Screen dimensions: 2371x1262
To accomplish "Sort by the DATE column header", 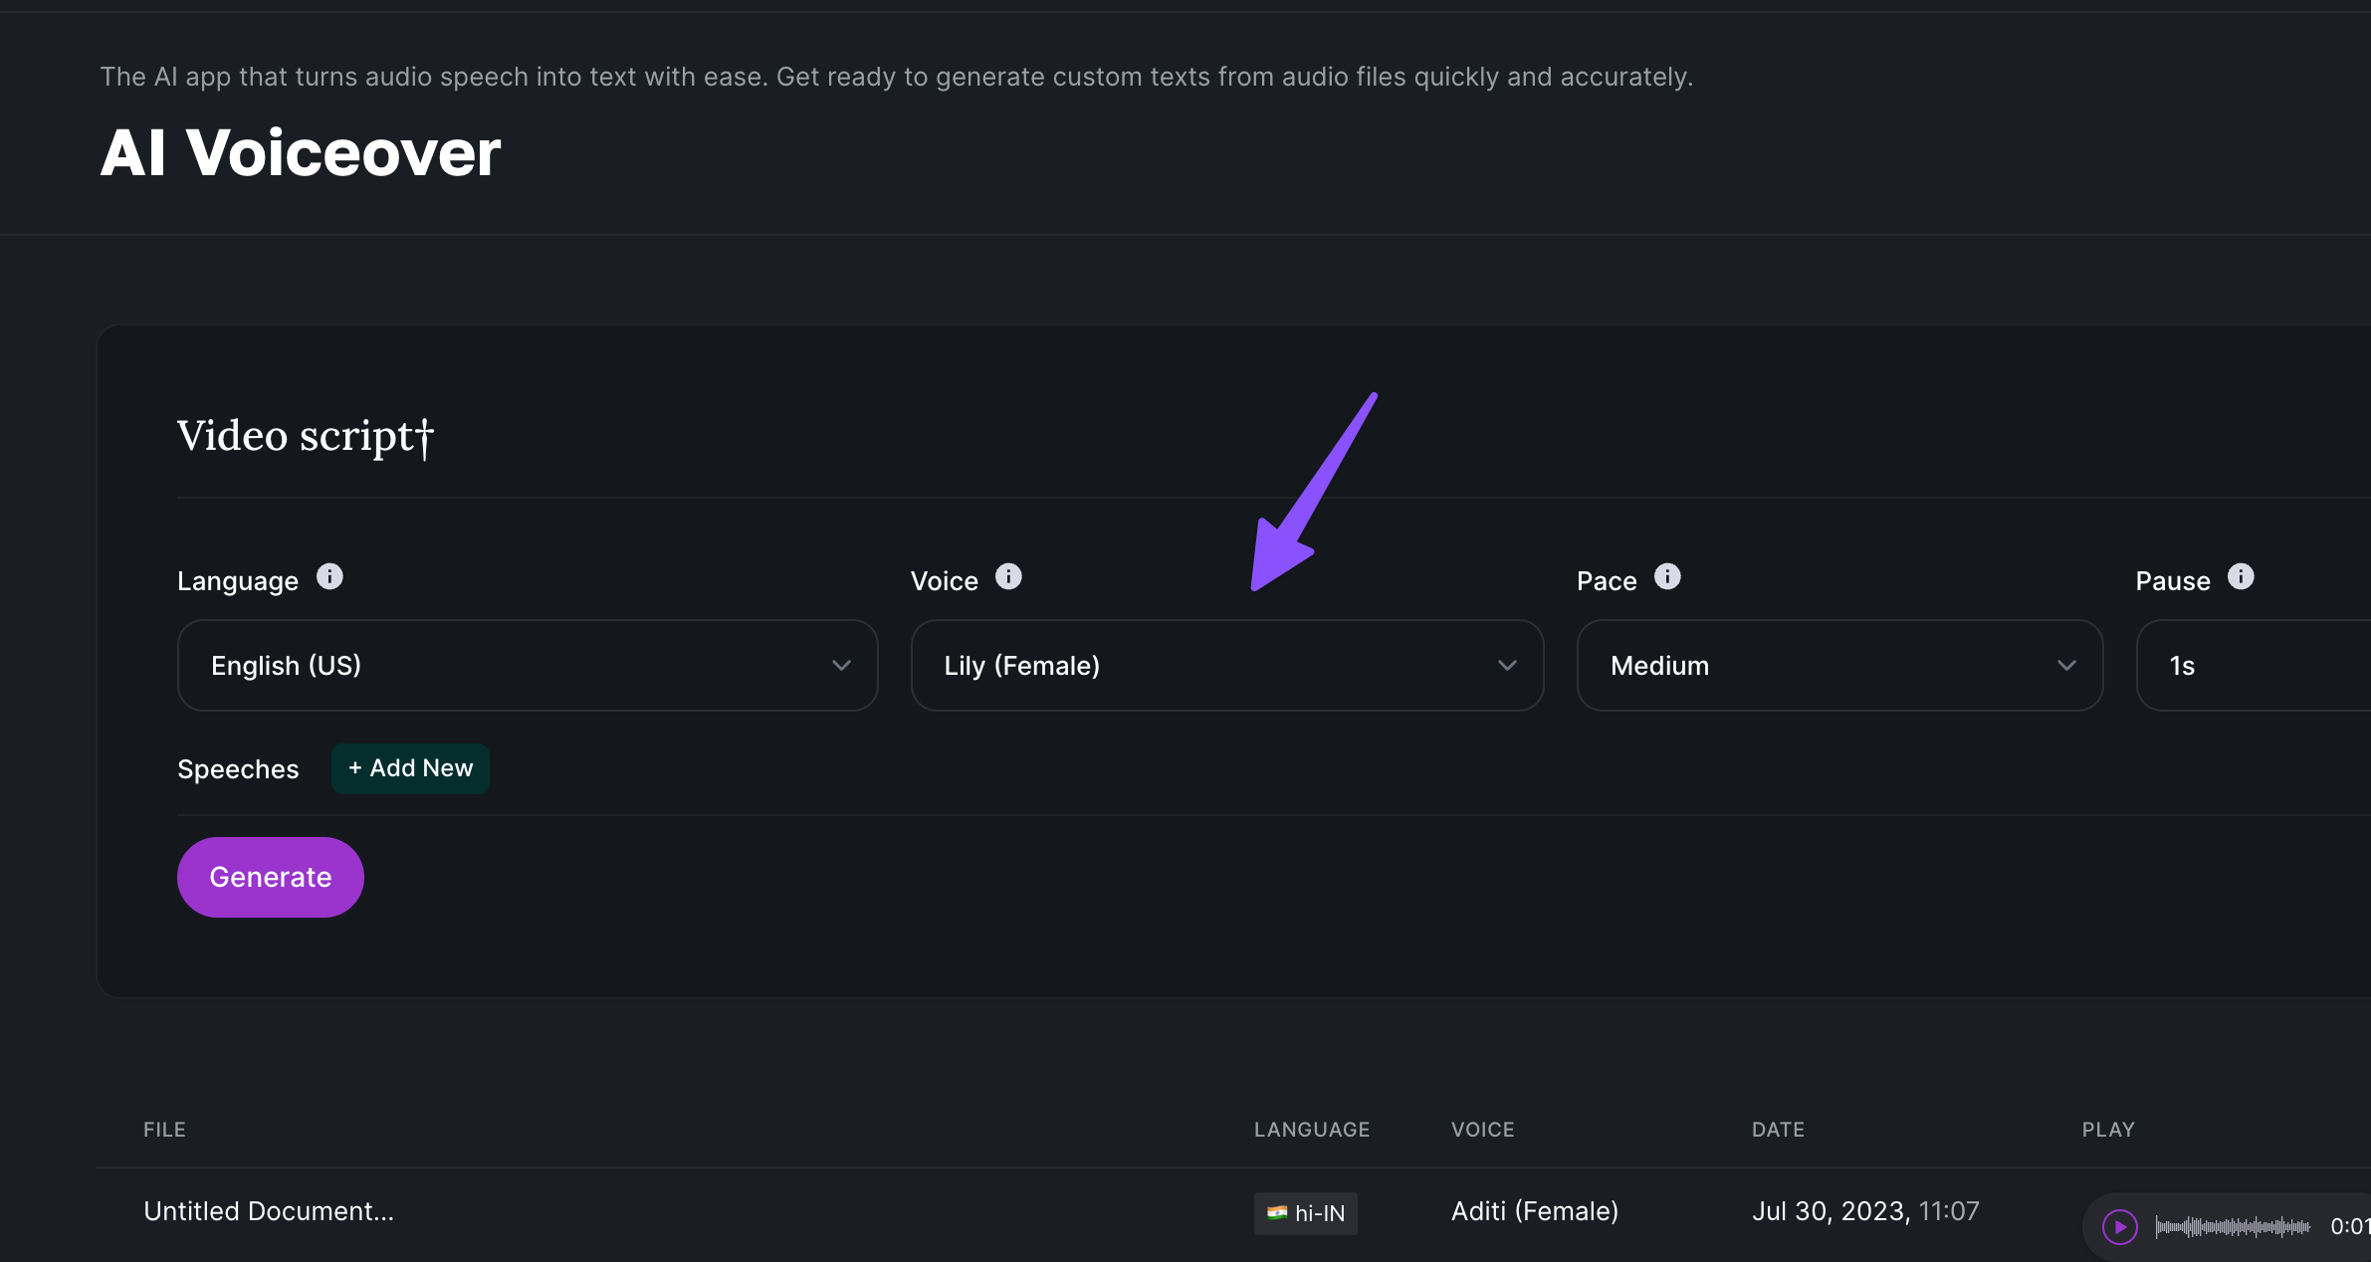I will [x=1778, y=1130].
